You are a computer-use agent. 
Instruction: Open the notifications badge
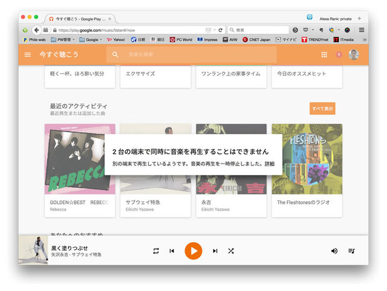pos(339,55)
